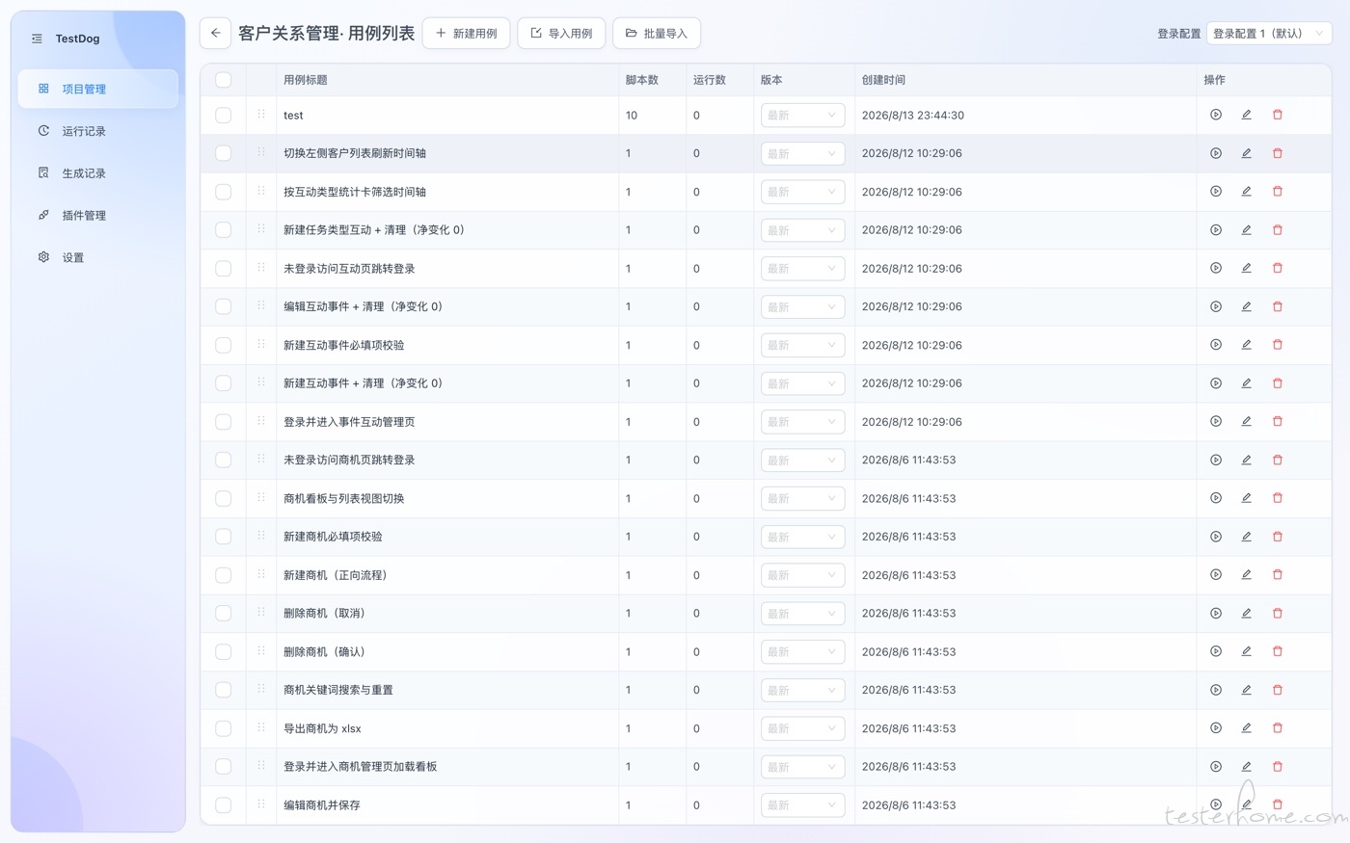1350x843 pixels.
Task: Click the back arrow beside 客户关系管理
Action: coord(215,33)
